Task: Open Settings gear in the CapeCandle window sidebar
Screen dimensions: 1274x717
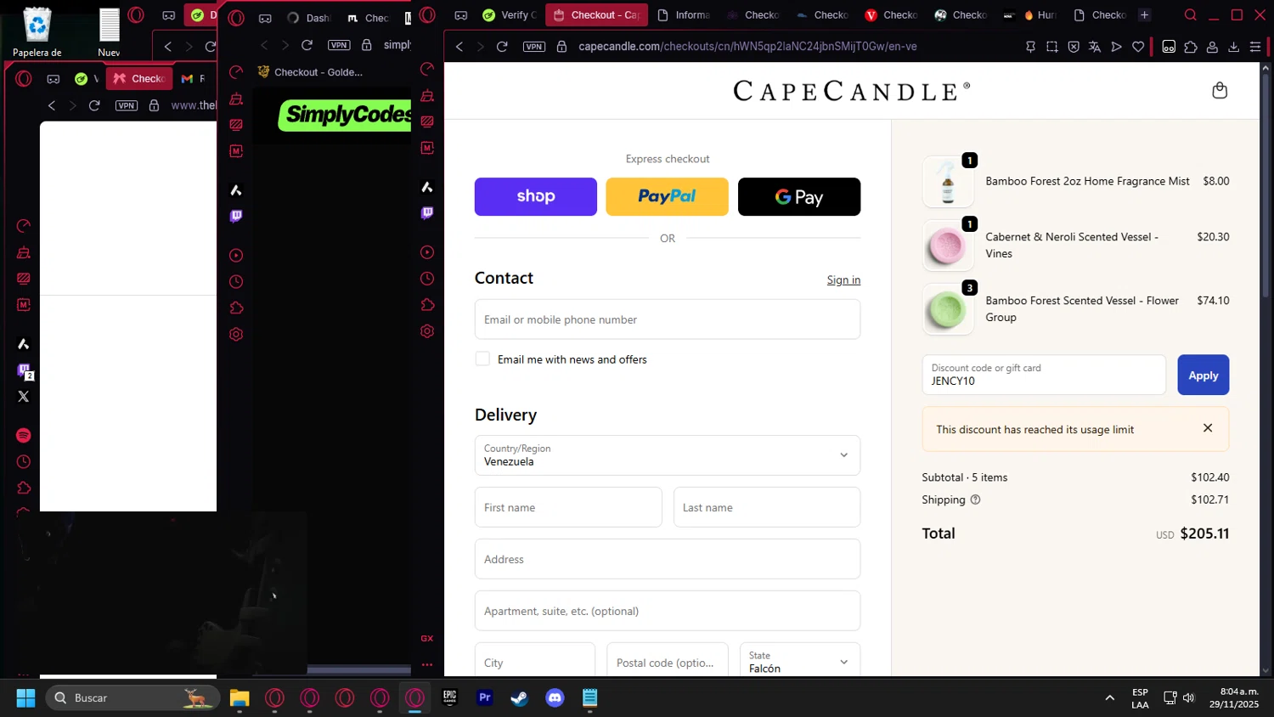Action: [427, 331]
